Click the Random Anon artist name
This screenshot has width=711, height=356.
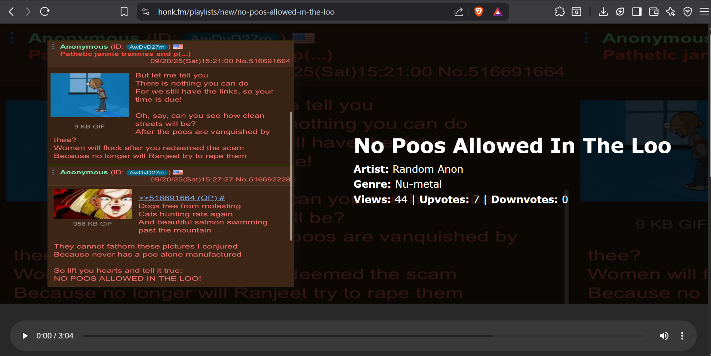point(428,169)
